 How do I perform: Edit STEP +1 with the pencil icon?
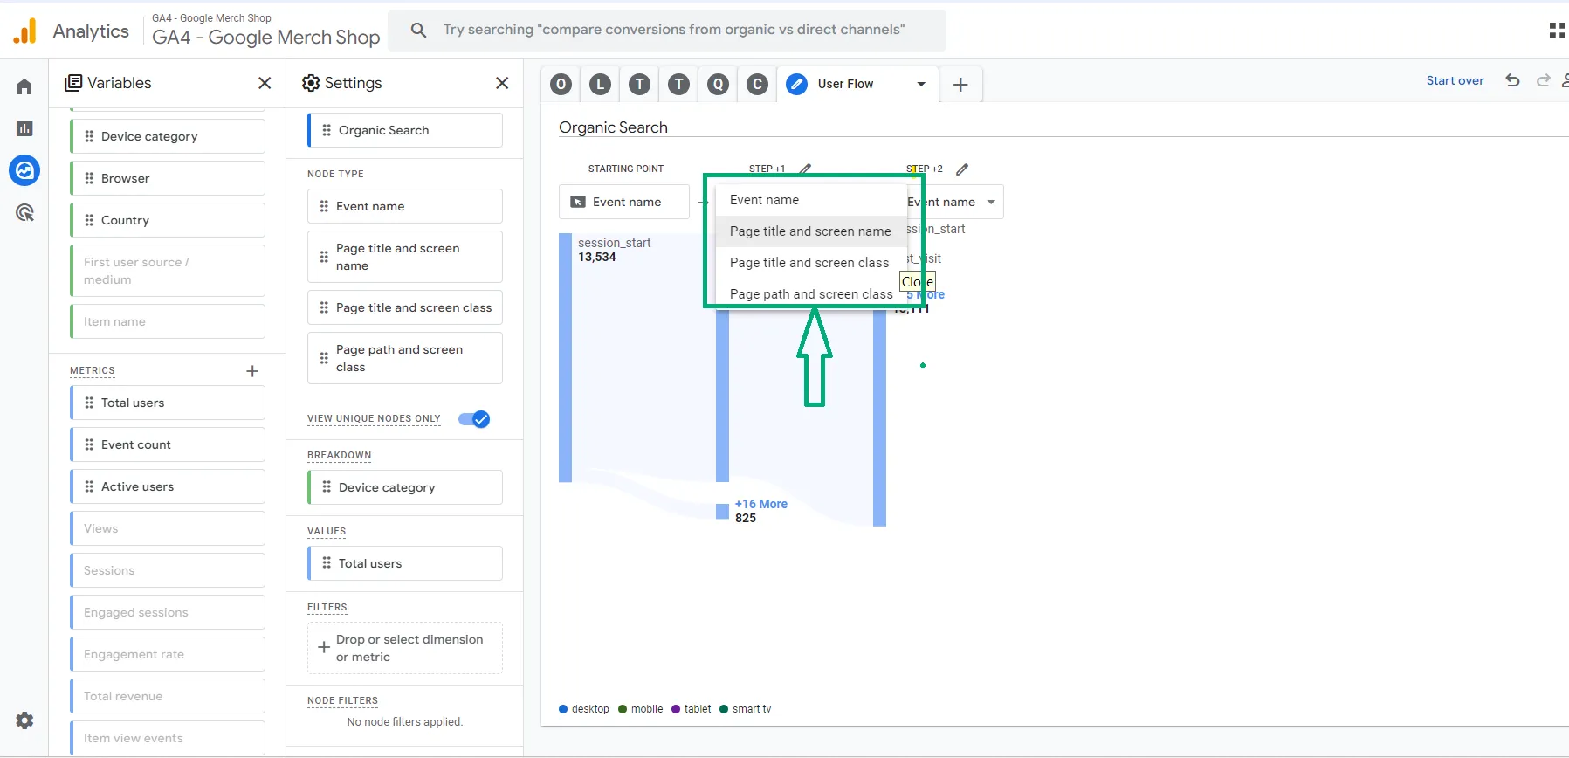pos(805,169)
